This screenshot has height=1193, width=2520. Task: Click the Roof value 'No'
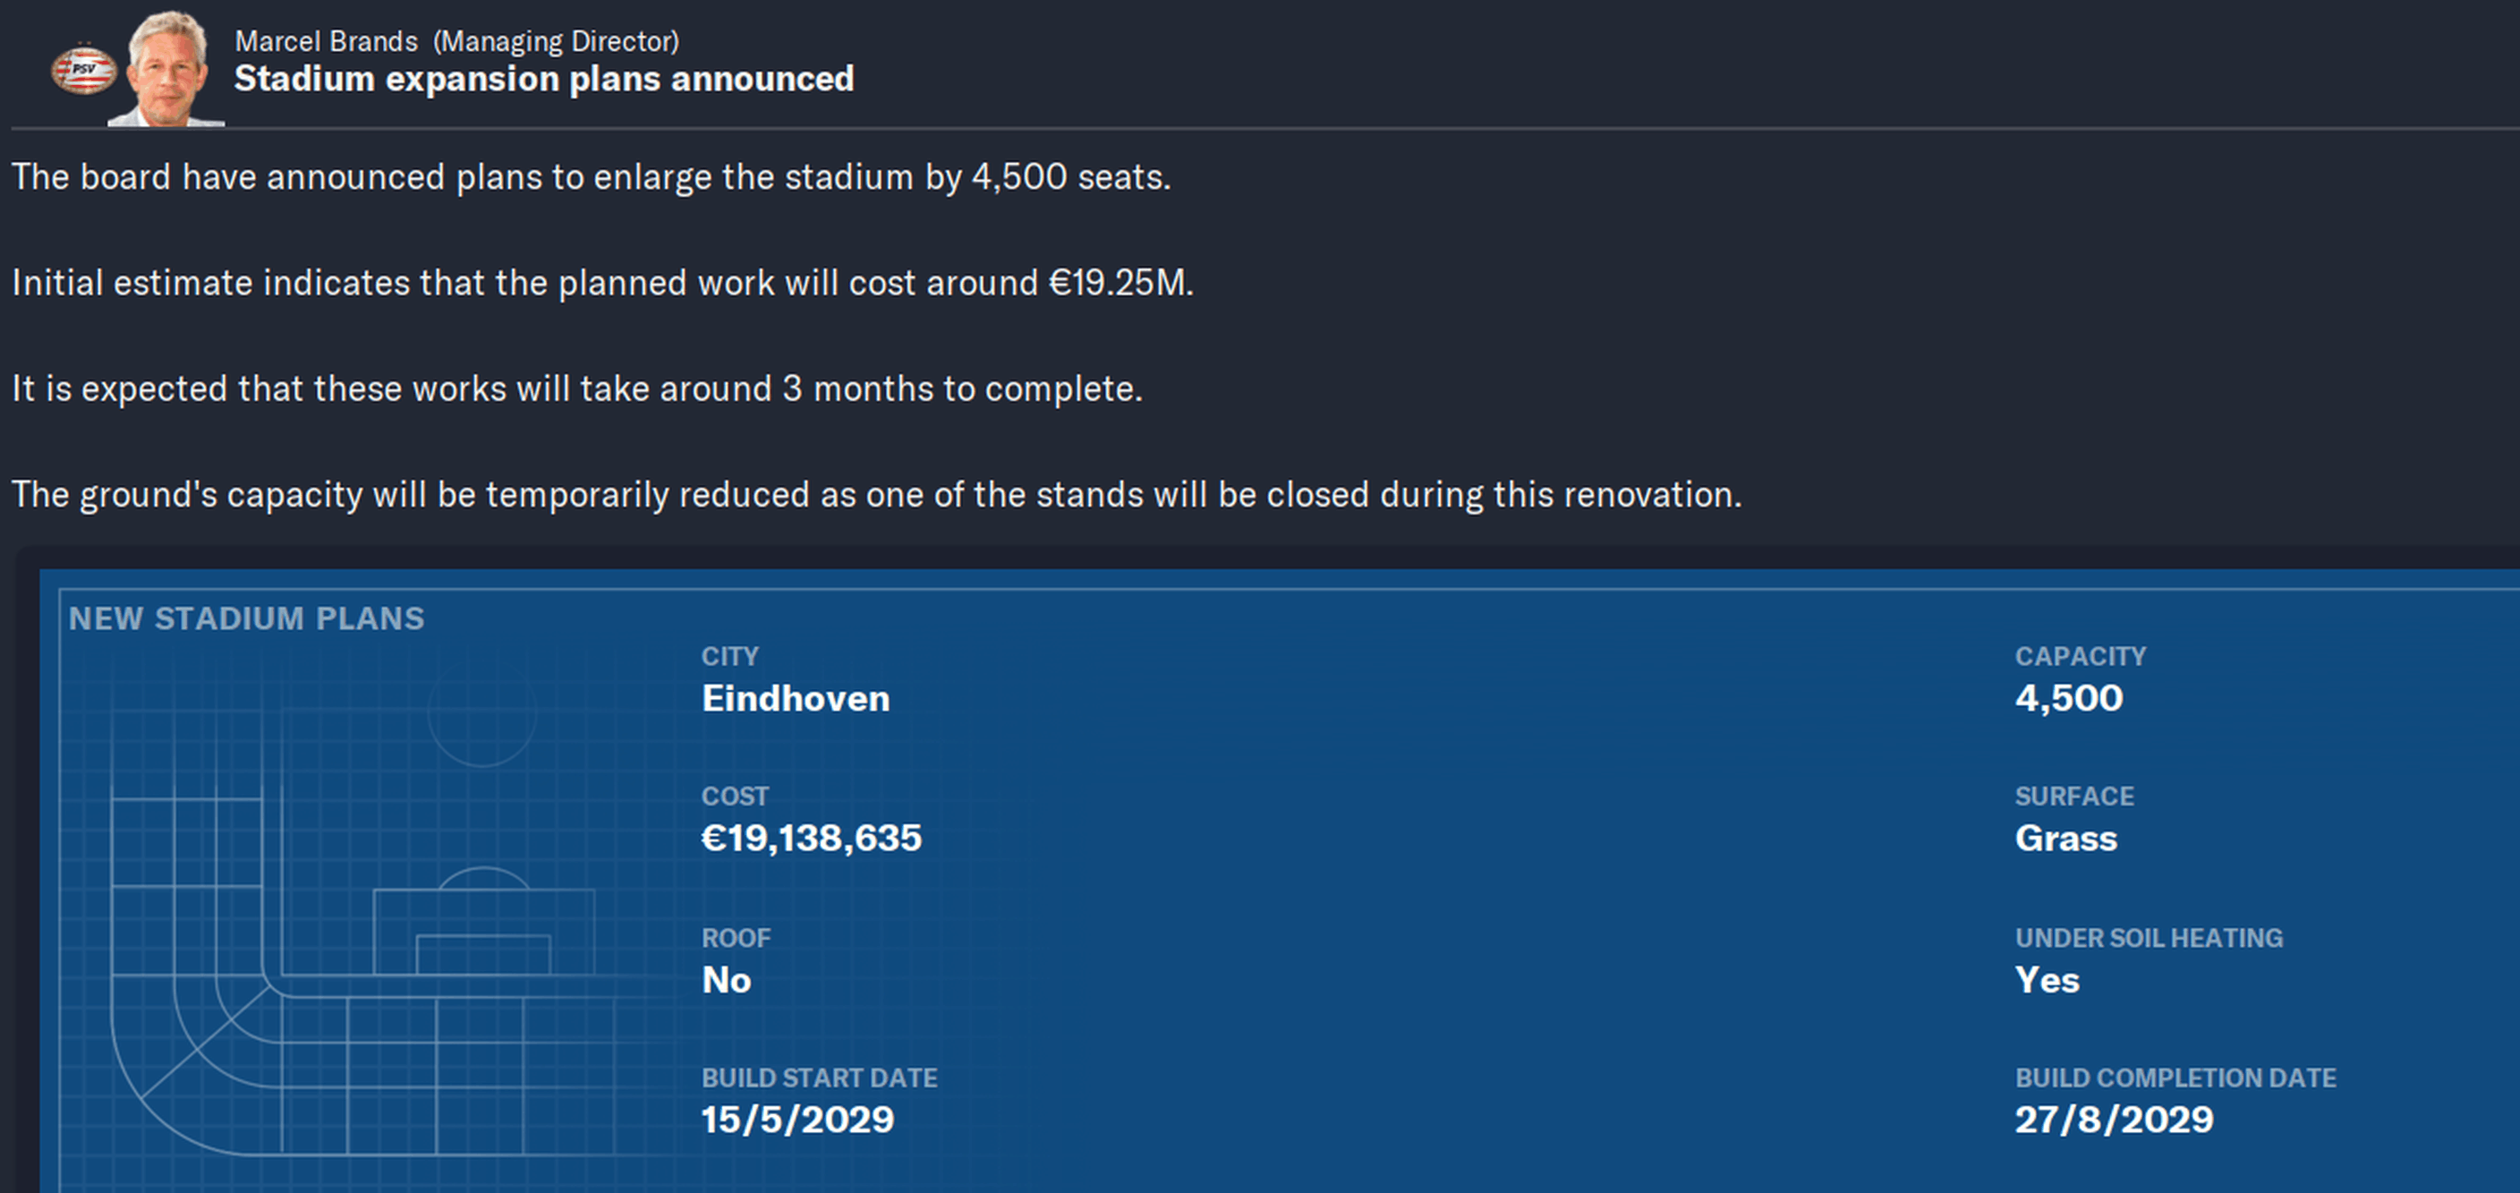pyautogui.click(x=726, y=980)
